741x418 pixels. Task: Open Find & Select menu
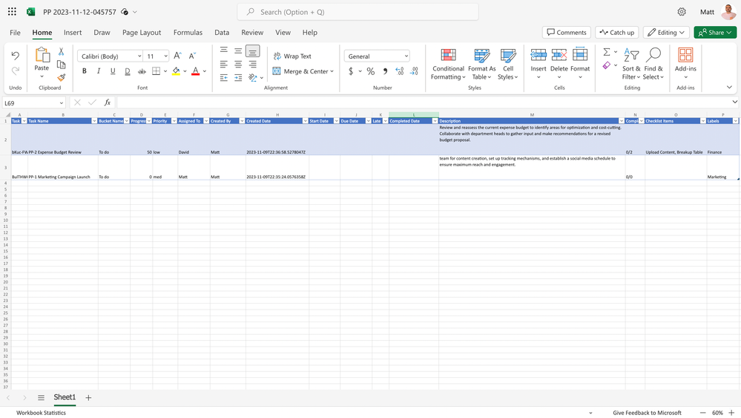[x=653, y=64]
